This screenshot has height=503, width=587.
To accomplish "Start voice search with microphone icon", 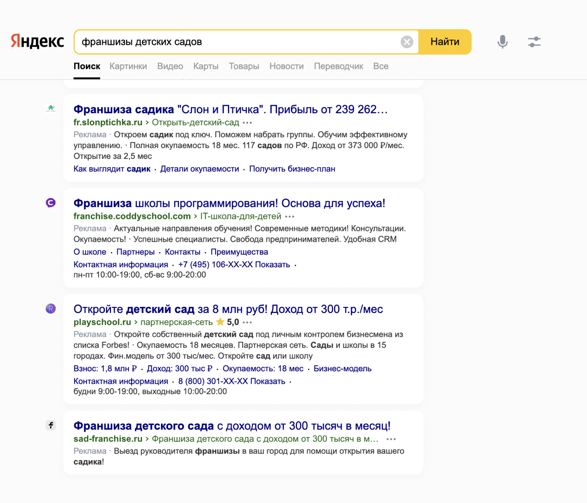I will [x=502, y=42].
